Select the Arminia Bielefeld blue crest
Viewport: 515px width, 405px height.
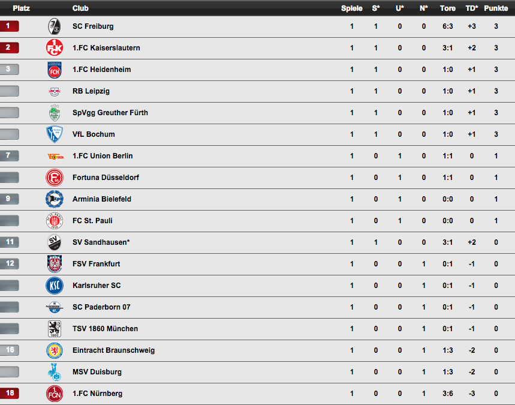click(55, 199)
